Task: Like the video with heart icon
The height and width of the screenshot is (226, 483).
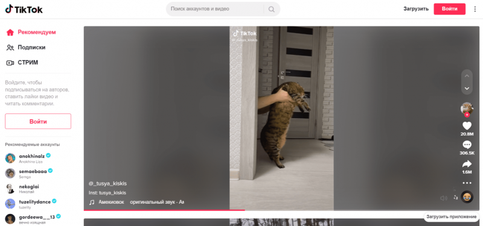Action: pyautogui.click(x=467, y=126)
